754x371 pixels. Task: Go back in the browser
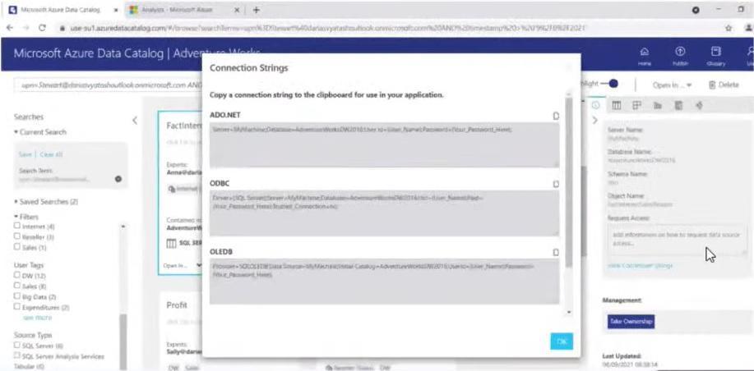click(9, 28)
